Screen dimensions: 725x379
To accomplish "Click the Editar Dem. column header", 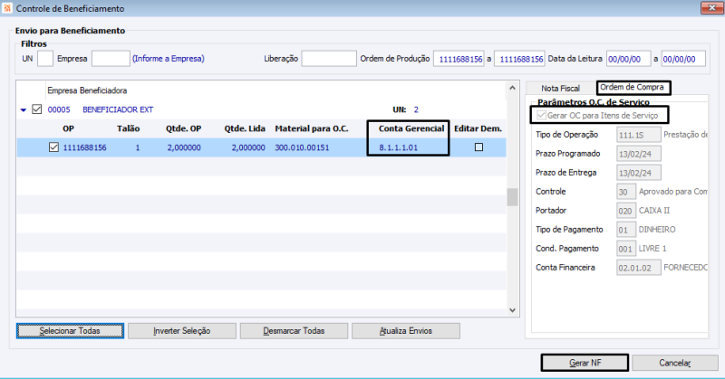I will point(478,128).
